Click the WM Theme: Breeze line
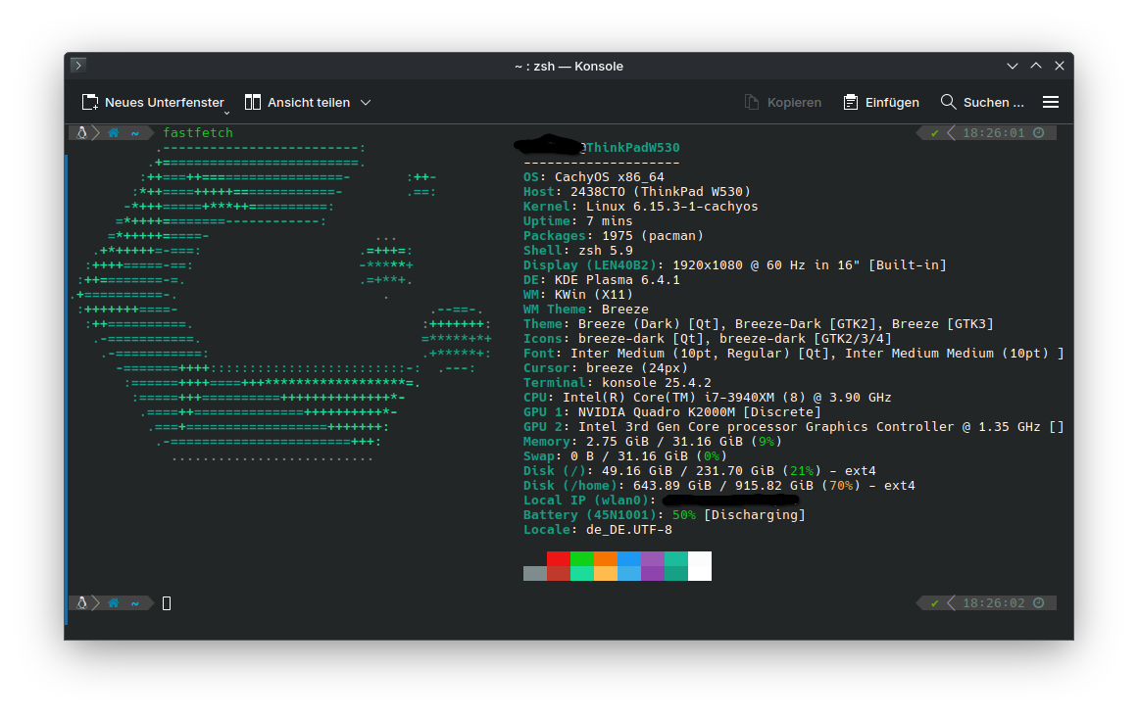This screenshot has width=1138, height=716. coord(586,310)
